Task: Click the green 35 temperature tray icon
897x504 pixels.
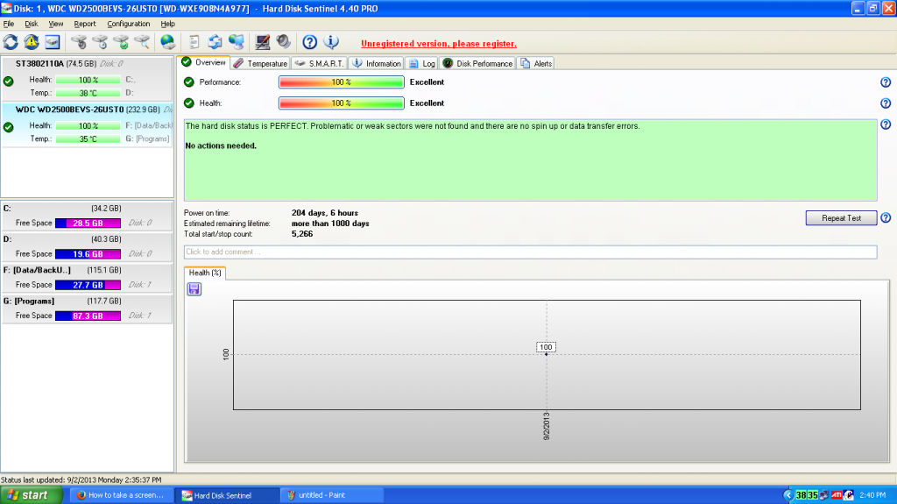Action: [x=813, y=495]
